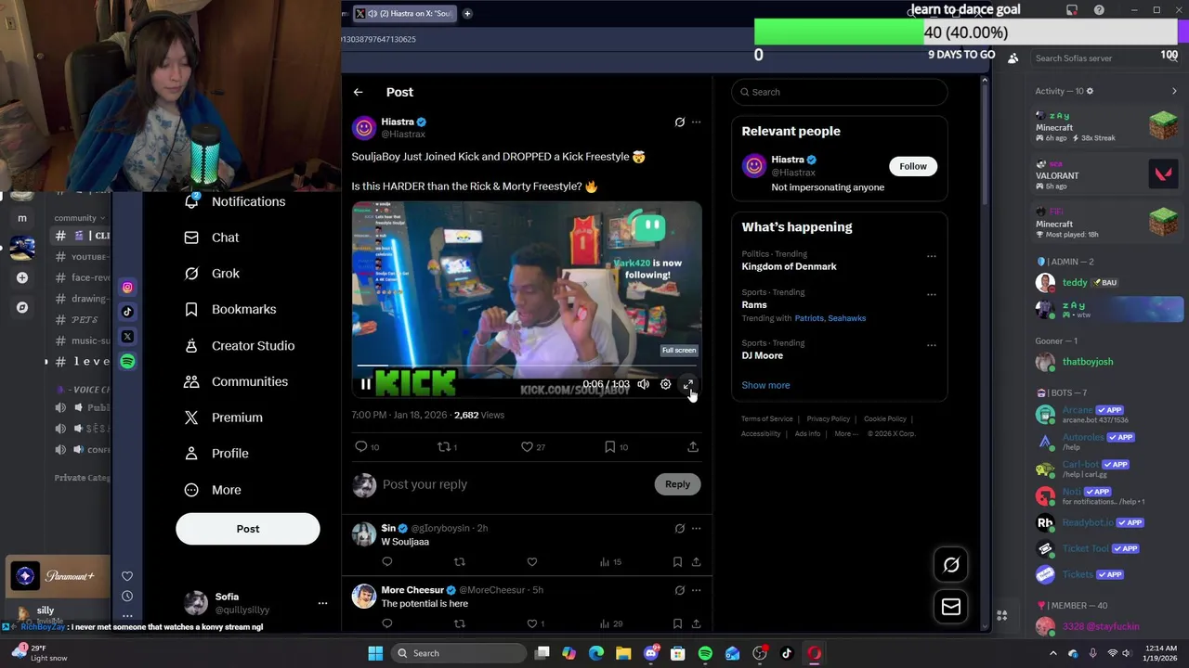Open three-dot menu on Hiastra's post
The width and height of the screenshot is (1189, 668).
click(696, 122)
